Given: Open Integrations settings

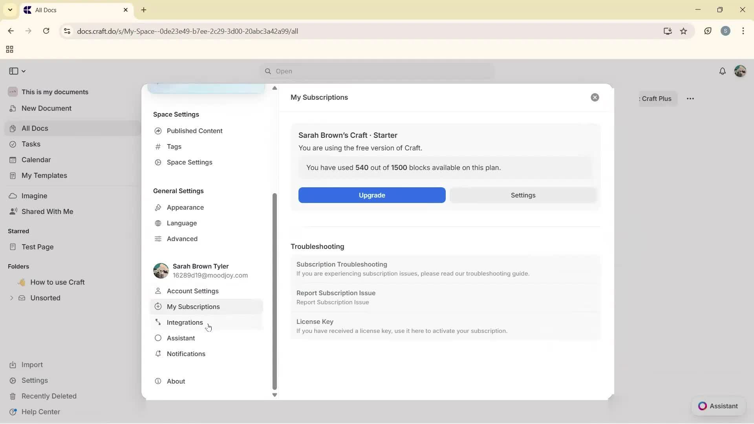Looking at the screenshot, I should pos(185,322).
